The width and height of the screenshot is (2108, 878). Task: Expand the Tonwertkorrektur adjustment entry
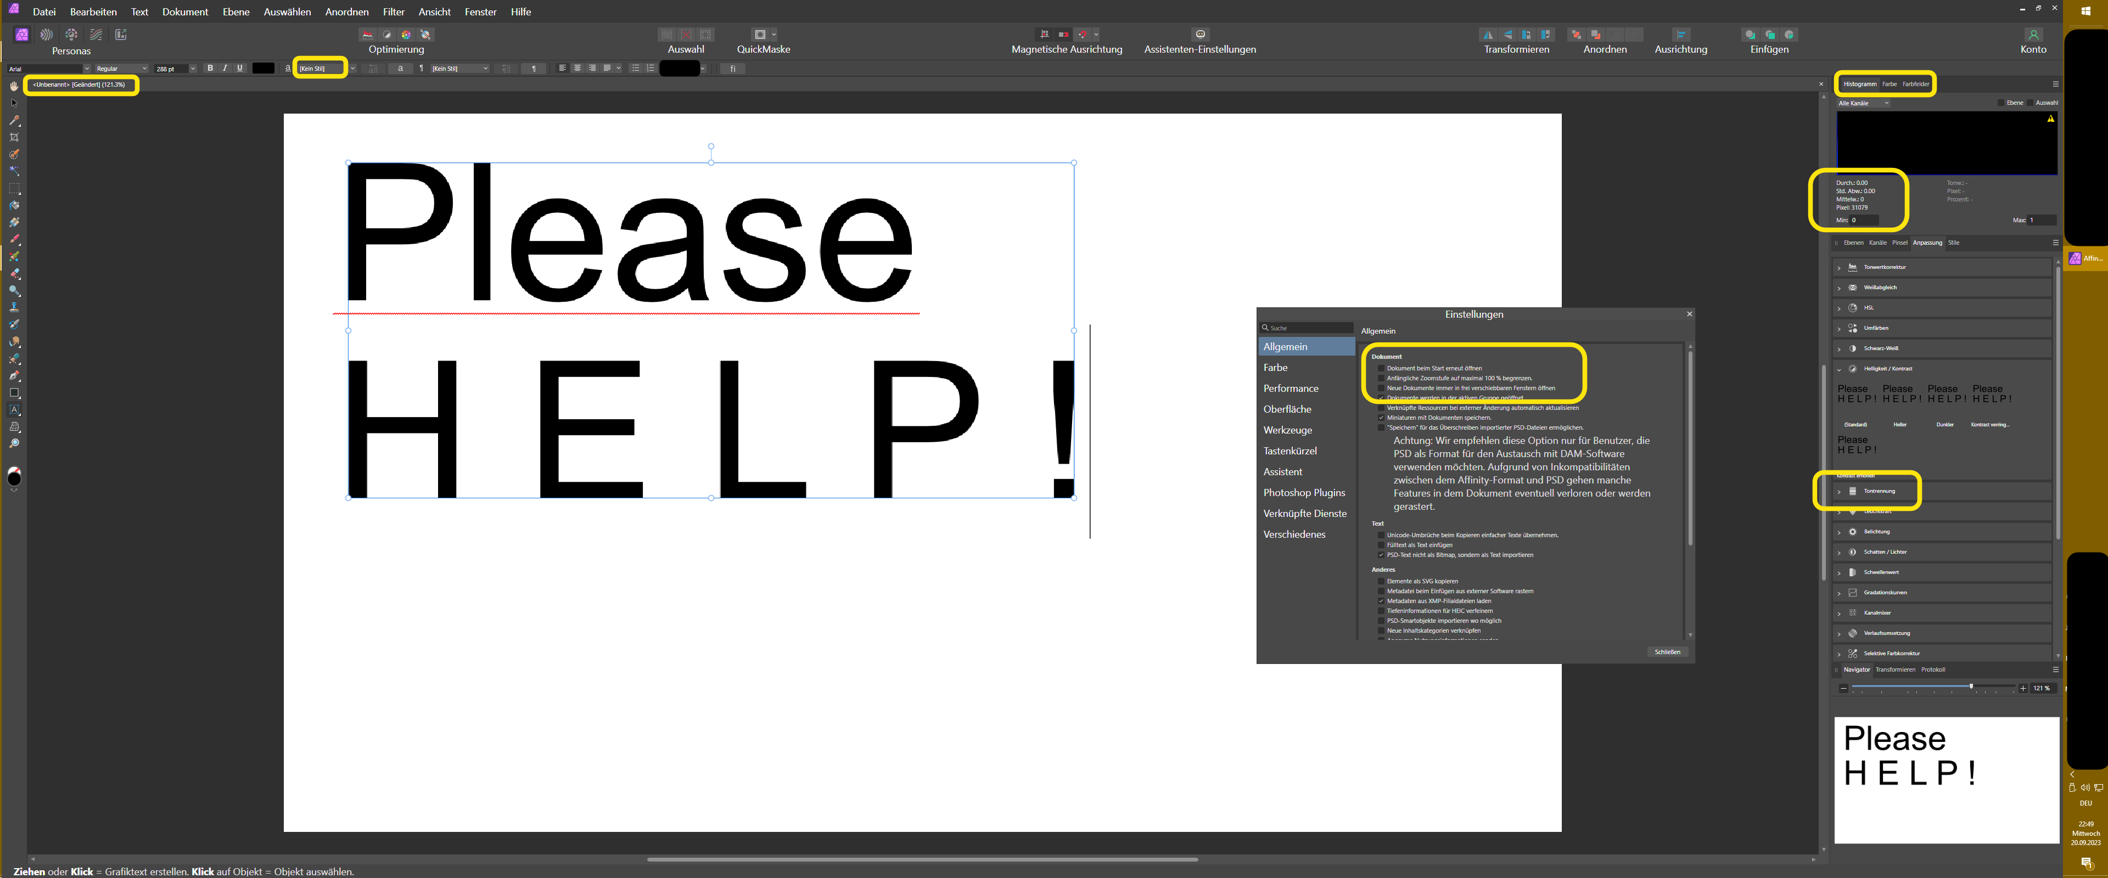click(x=1839, y=268)
